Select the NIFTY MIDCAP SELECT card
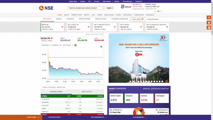The image size is (213, 120). pos(105,27)
